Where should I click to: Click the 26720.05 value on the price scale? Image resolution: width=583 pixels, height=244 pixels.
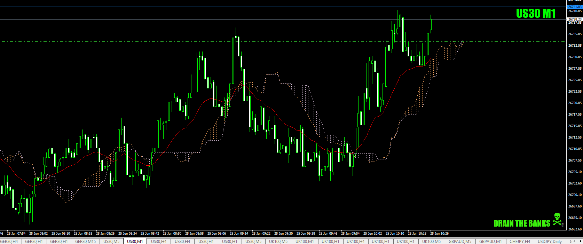click(575, 103)
